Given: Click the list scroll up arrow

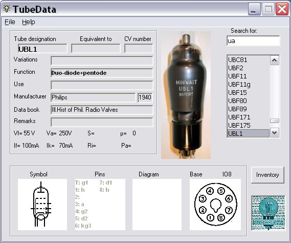Looking at the screenshot, I should [275, 60].
